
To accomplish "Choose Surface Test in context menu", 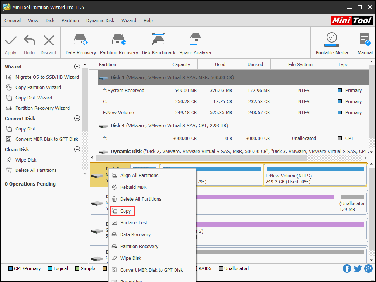I will (152, 222).
